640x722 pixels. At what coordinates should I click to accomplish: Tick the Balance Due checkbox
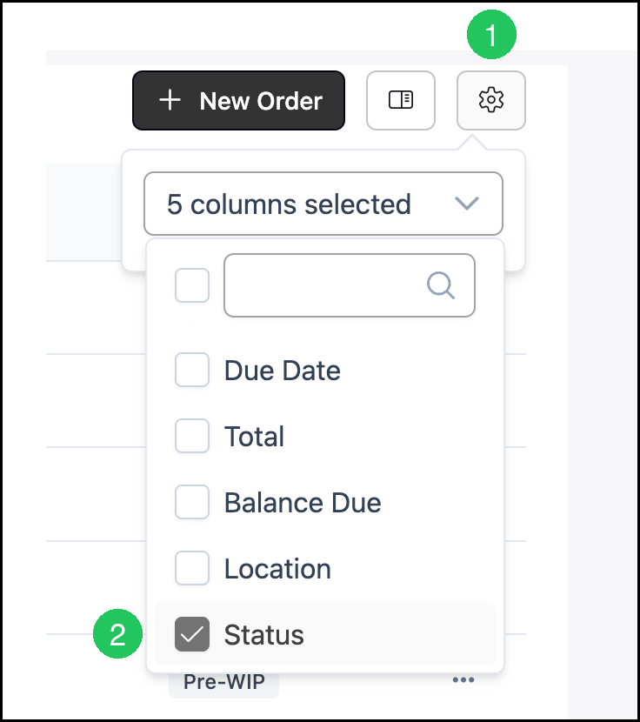(x=192, y=502)
